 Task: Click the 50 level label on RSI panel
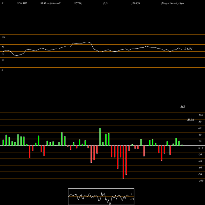pyautogui.click(x=3, y=54)
